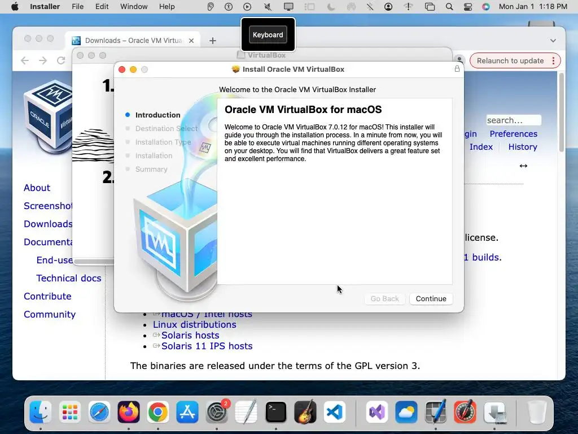Click the user account icon in the menu bar
Screen dimensions: 578x434
388,7
